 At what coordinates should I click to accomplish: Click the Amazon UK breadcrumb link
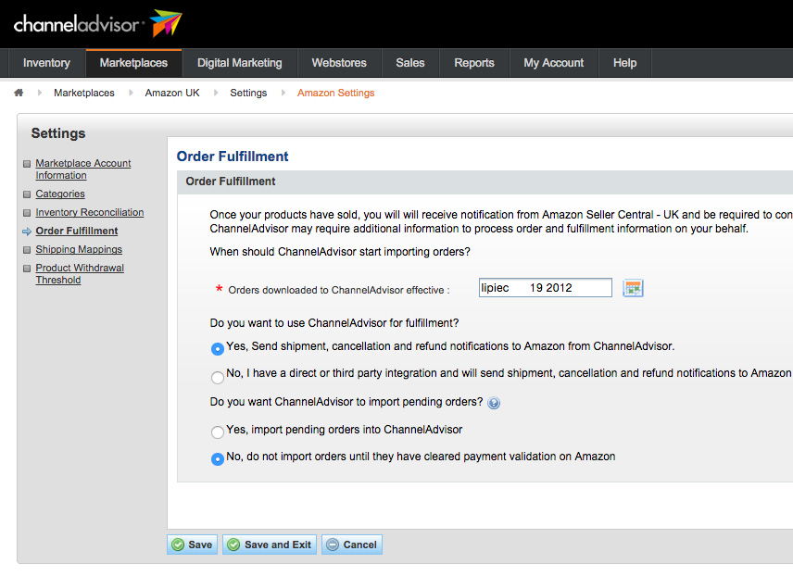pos(172,93)
